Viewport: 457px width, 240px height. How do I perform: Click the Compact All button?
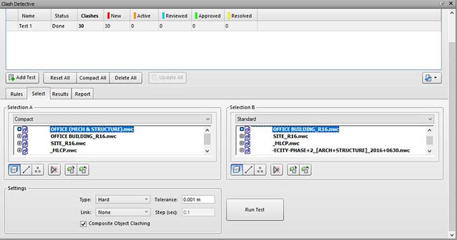[x=93, y=78]
